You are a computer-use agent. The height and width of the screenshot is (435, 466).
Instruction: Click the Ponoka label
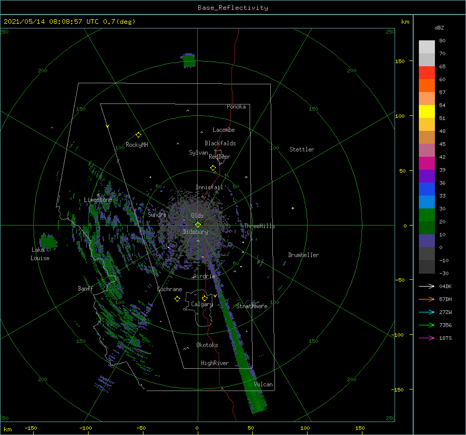[236, 107]
